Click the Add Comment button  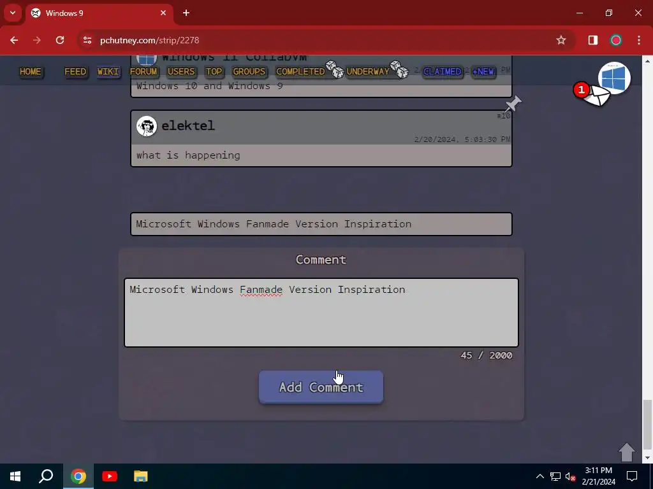pyautogui.click(x=321, y=386)
